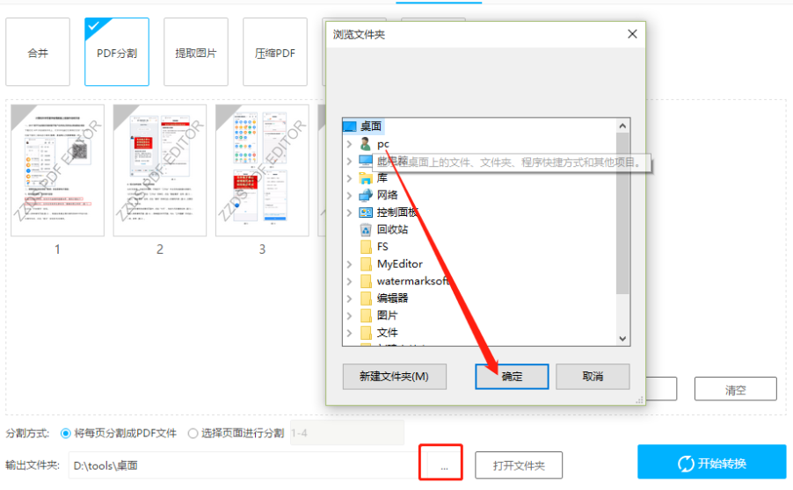The width and height of the screenshot is (793, 490).
Task: Open the 提取图片 extract images tab
Action: 196,52
